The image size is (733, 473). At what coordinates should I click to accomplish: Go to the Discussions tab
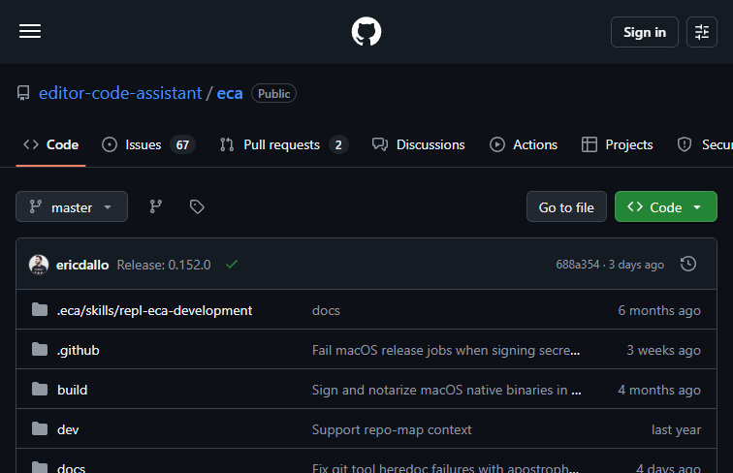tap(419, 144)
